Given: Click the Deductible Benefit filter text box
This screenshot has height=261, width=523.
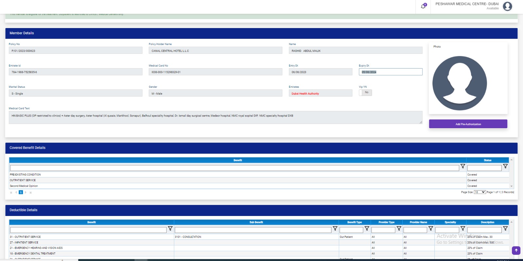Looking at the screenshot, I should pos(88,230).
